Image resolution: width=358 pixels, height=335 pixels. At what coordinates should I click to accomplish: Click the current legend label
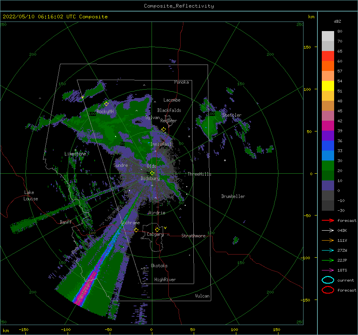346,280
